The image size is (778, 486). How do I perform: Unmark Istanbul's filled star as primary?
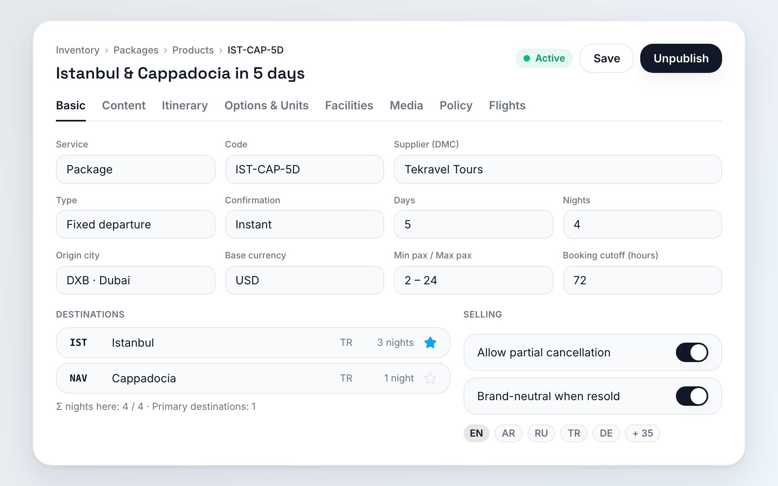pos(430,343)
